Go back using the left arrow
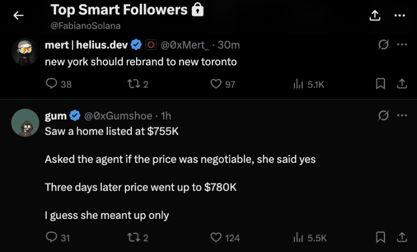This screenshot has height=252, width=417. coord(19,16)
